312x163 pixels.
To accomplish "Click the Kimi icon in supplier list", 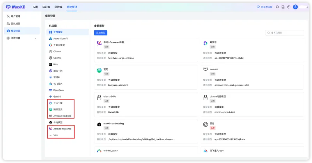I will click(x=51, y=64).
